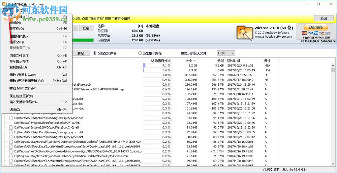Click file icon beside xzysyzxv.dat row
The image size is (337, 173).
[x=11, y=137]
